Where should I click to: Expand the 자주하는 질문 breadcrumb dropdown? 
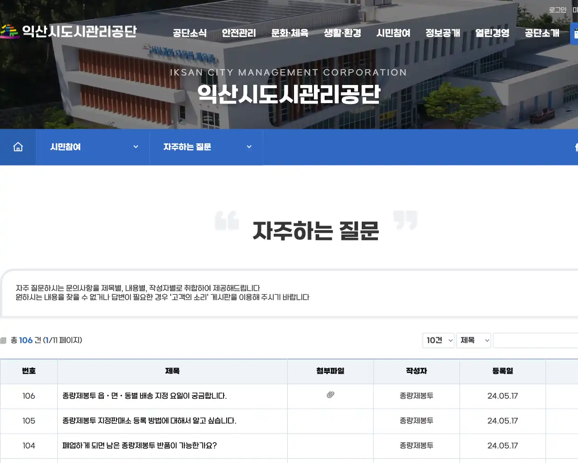click(x=249, y=146)
